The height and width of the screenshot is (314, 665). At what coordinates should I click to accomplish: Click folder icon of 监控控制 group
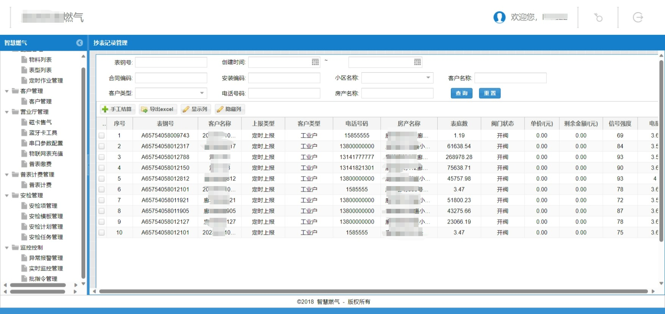(x=15, y=247)
